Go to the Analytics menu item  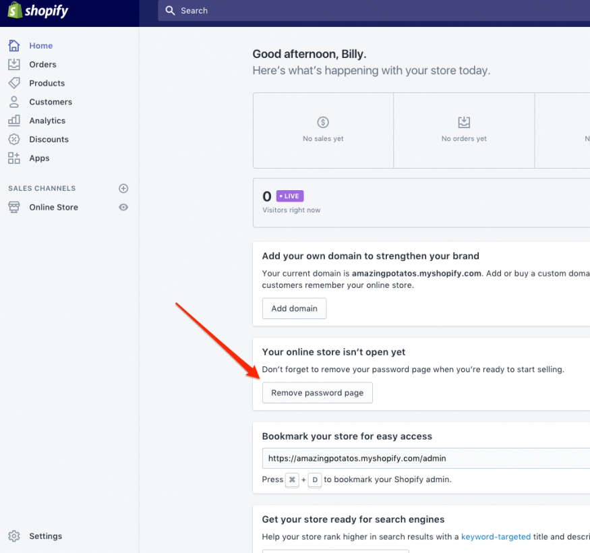[47, 121]
